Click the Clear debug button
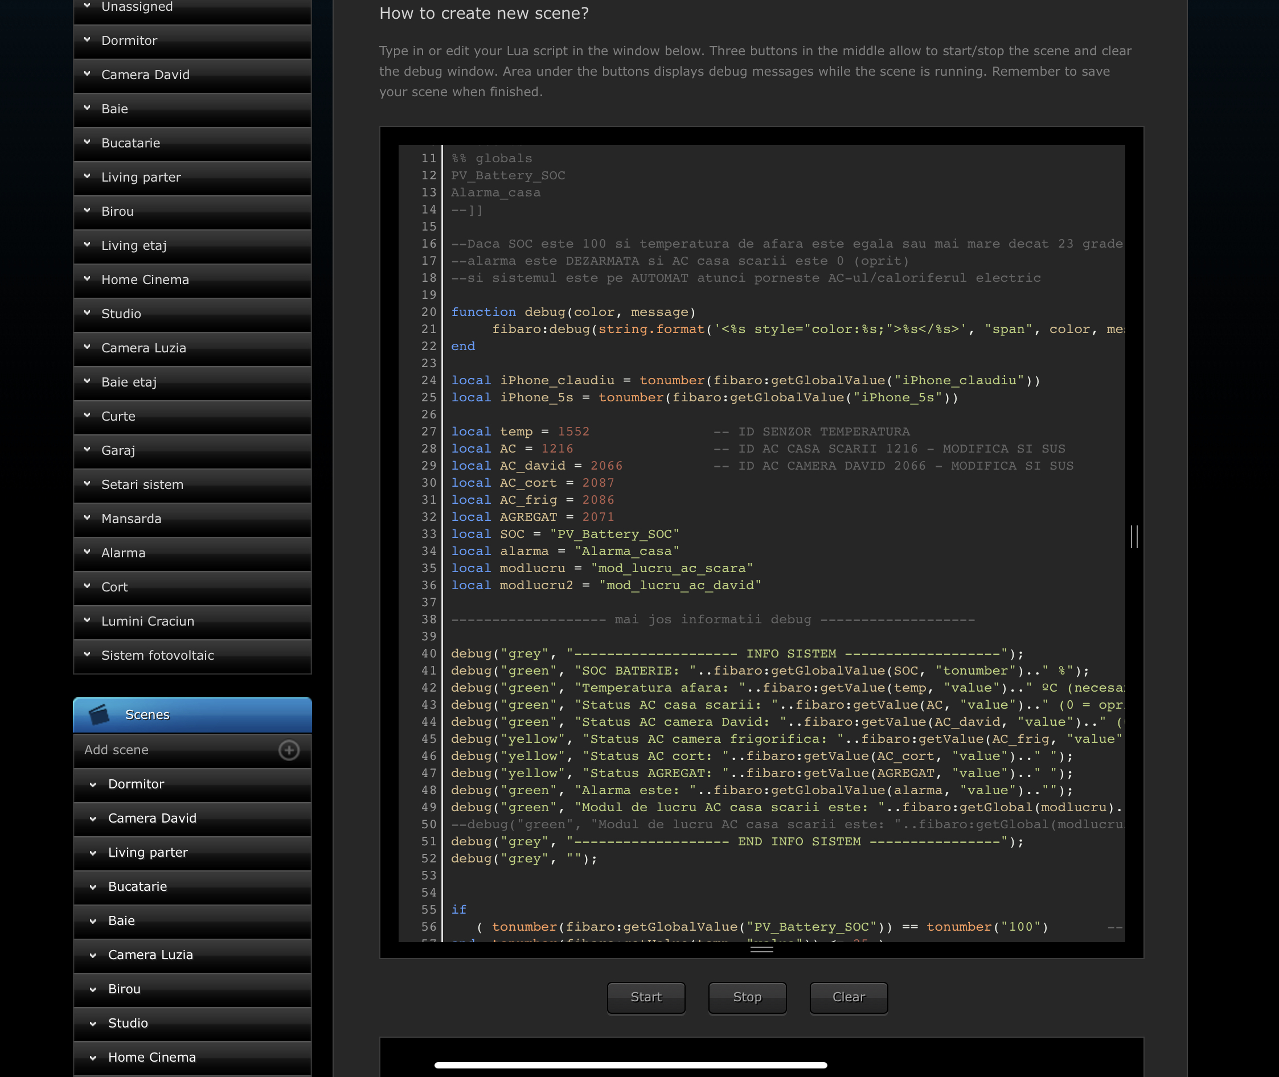Image resolution: width=1279 pixels, height=1077 pixels. pos(848,998)
